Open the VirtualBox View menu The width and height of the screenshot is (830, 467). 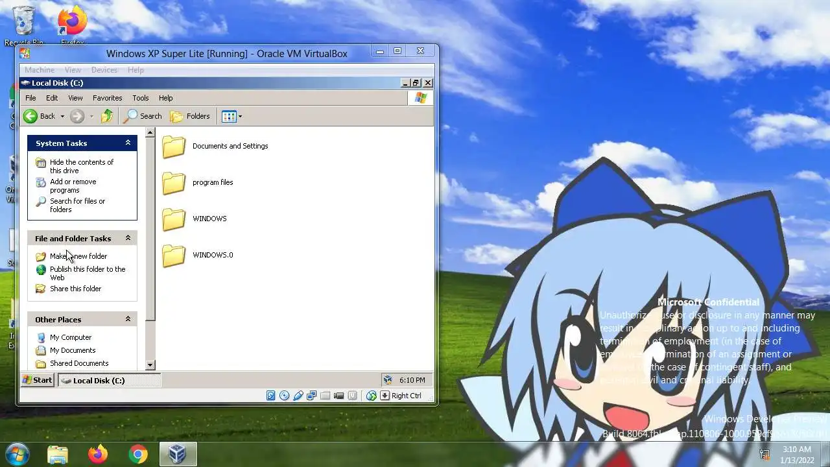pyautogui.click(x=73, y=69)
